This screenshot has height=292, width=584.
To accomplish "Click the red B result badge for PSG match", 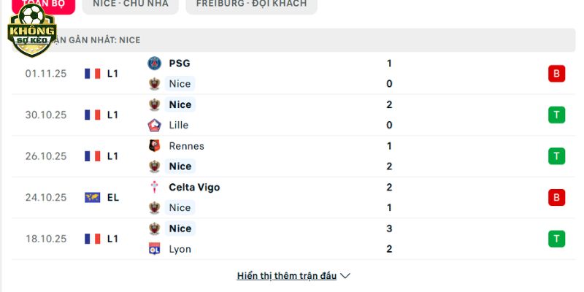I will 557,74.
